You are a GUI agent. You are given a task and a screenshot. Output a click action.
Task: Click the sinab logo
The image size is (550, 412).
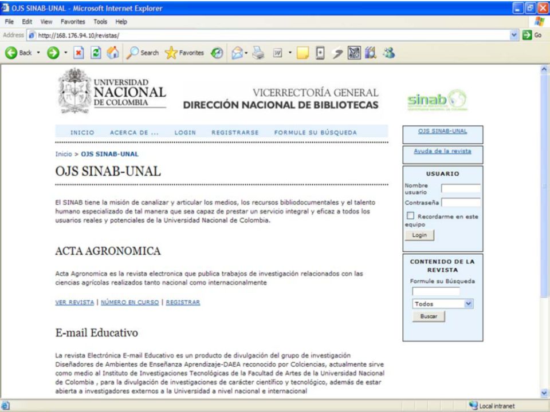point(437,100)
